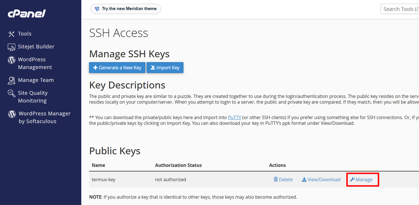Click the Manage Team people icon
This screenshot has width=419, height=205.
point(11,81)
